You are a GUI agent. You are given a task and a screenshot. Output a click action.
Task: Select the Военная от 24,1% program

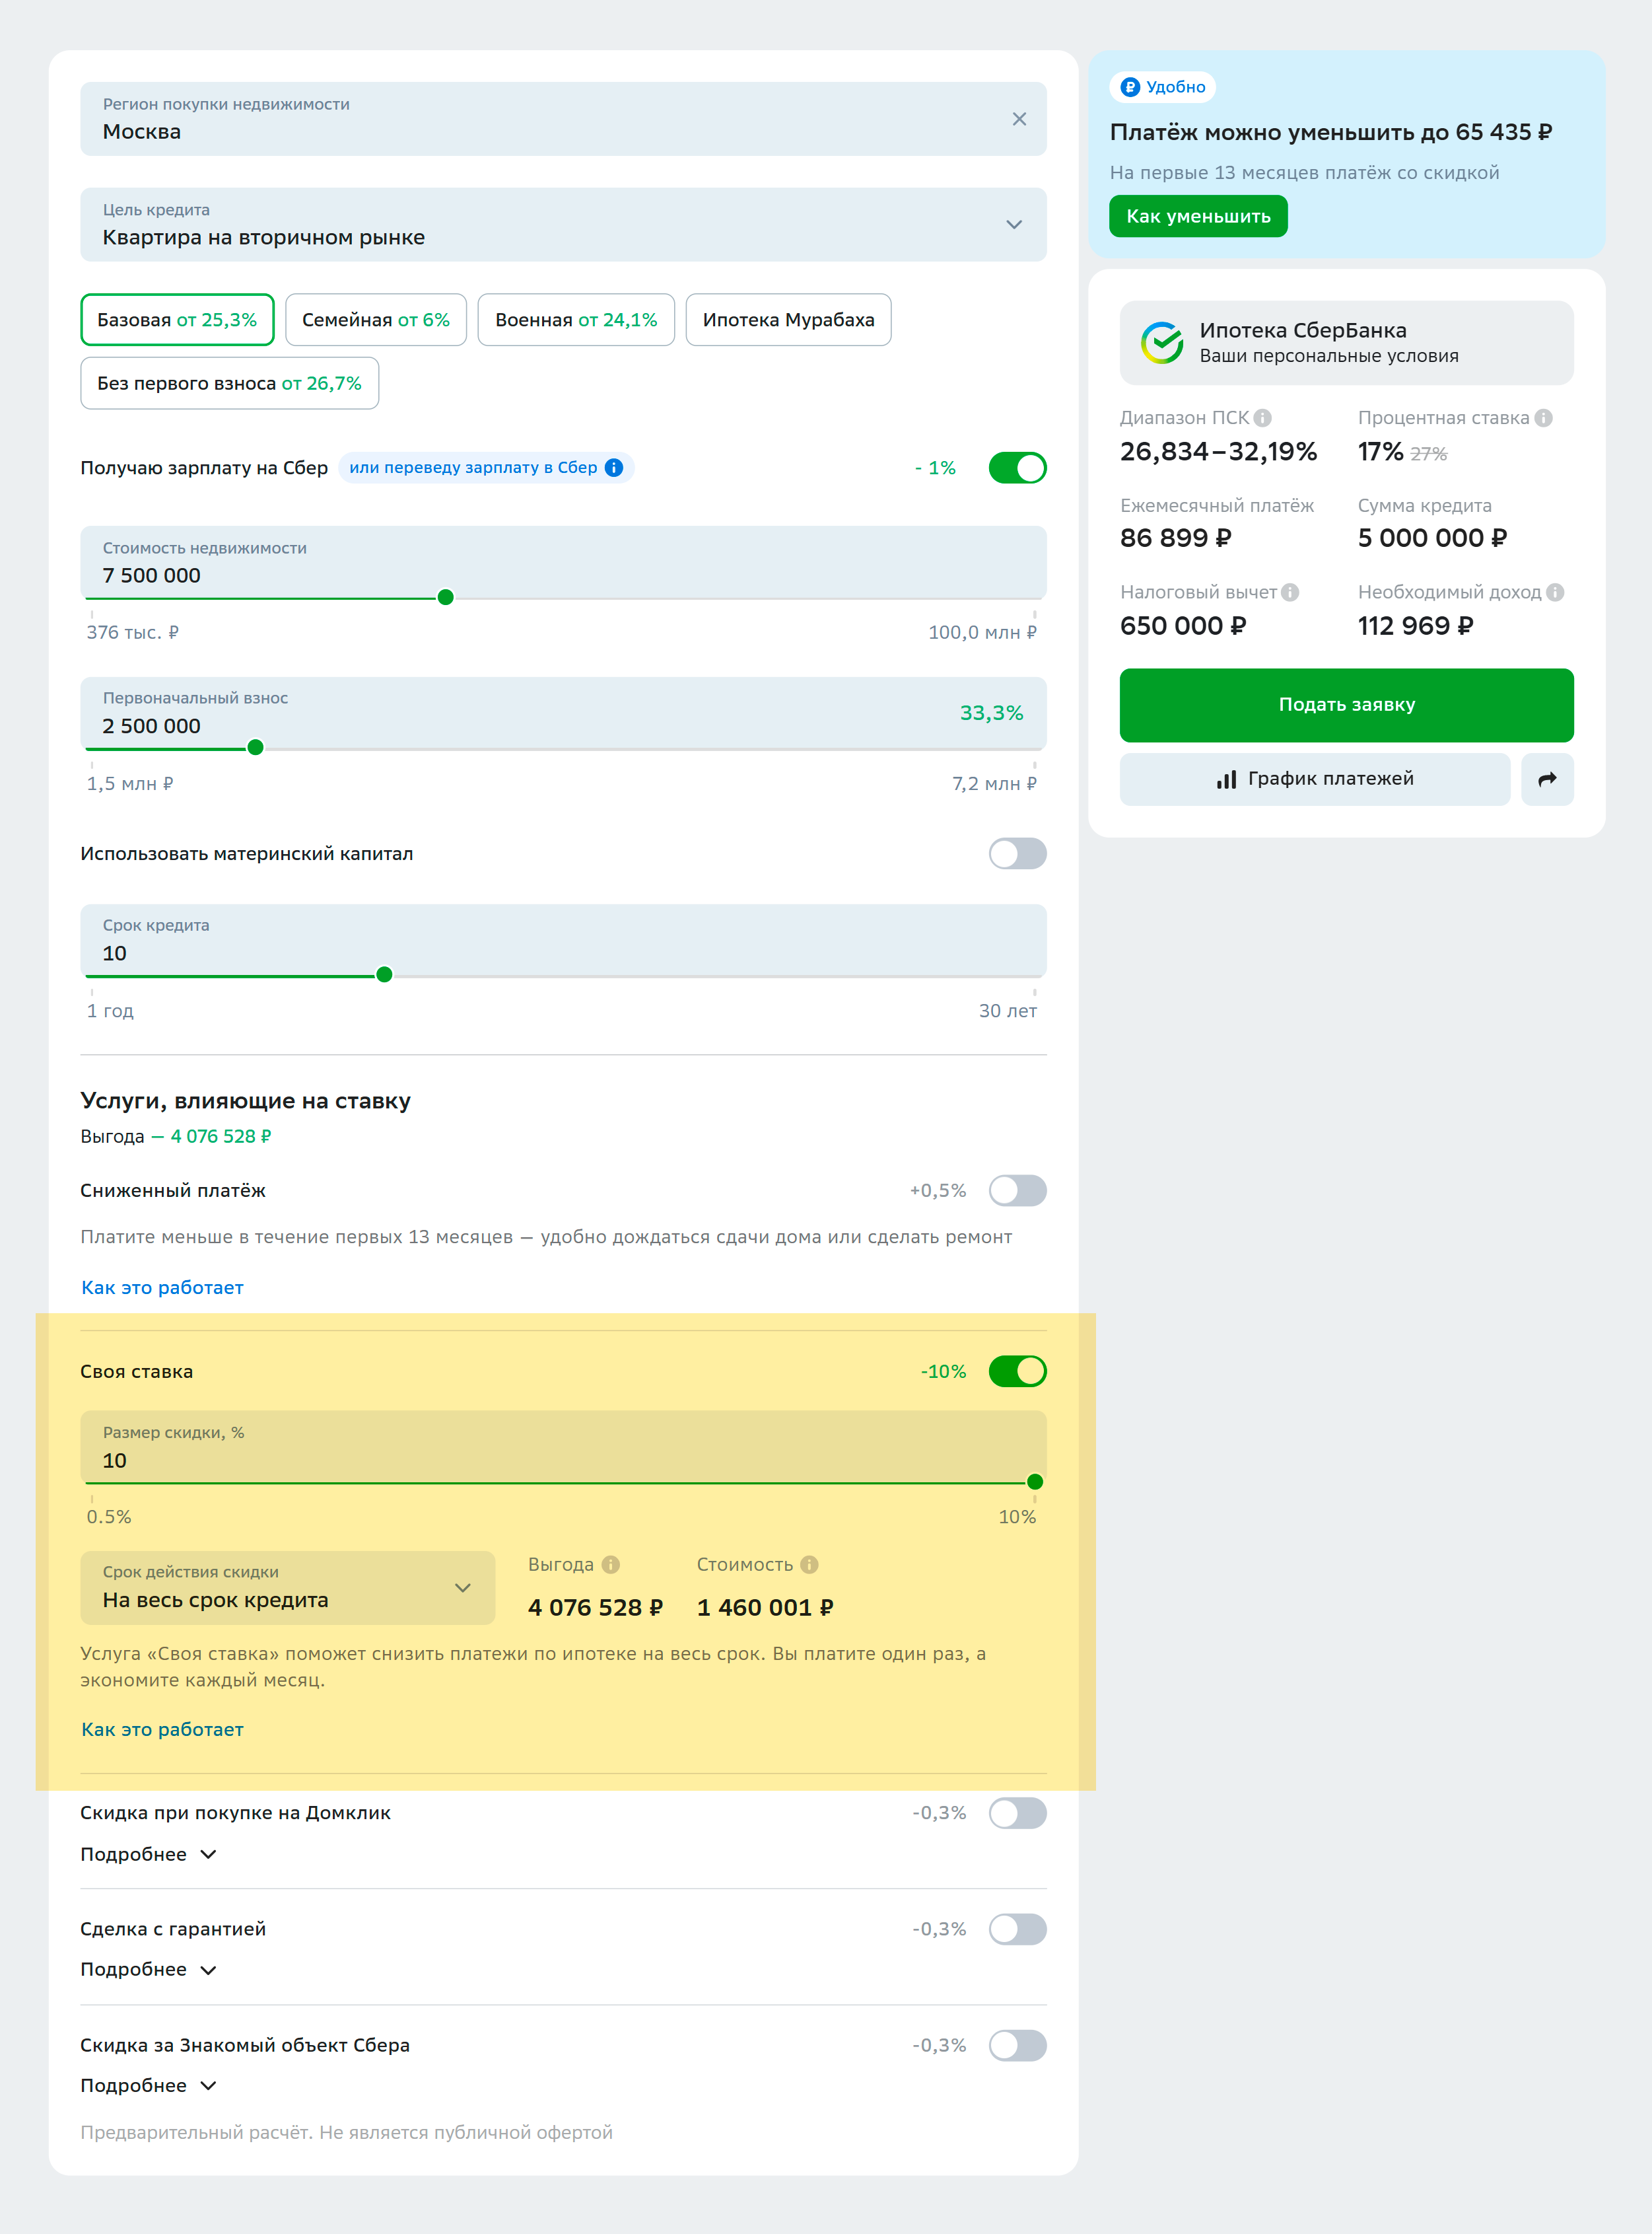[576, 320]
